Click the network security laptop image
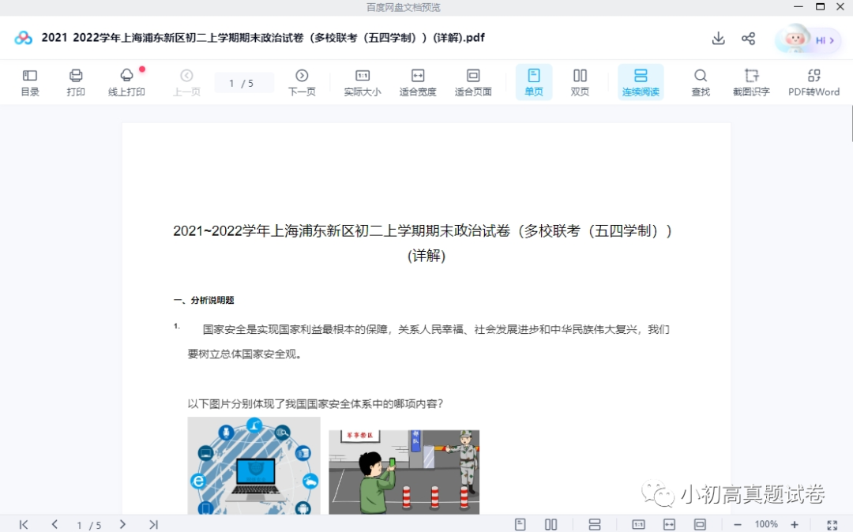The image size is (853, 532). coord(254,466)
